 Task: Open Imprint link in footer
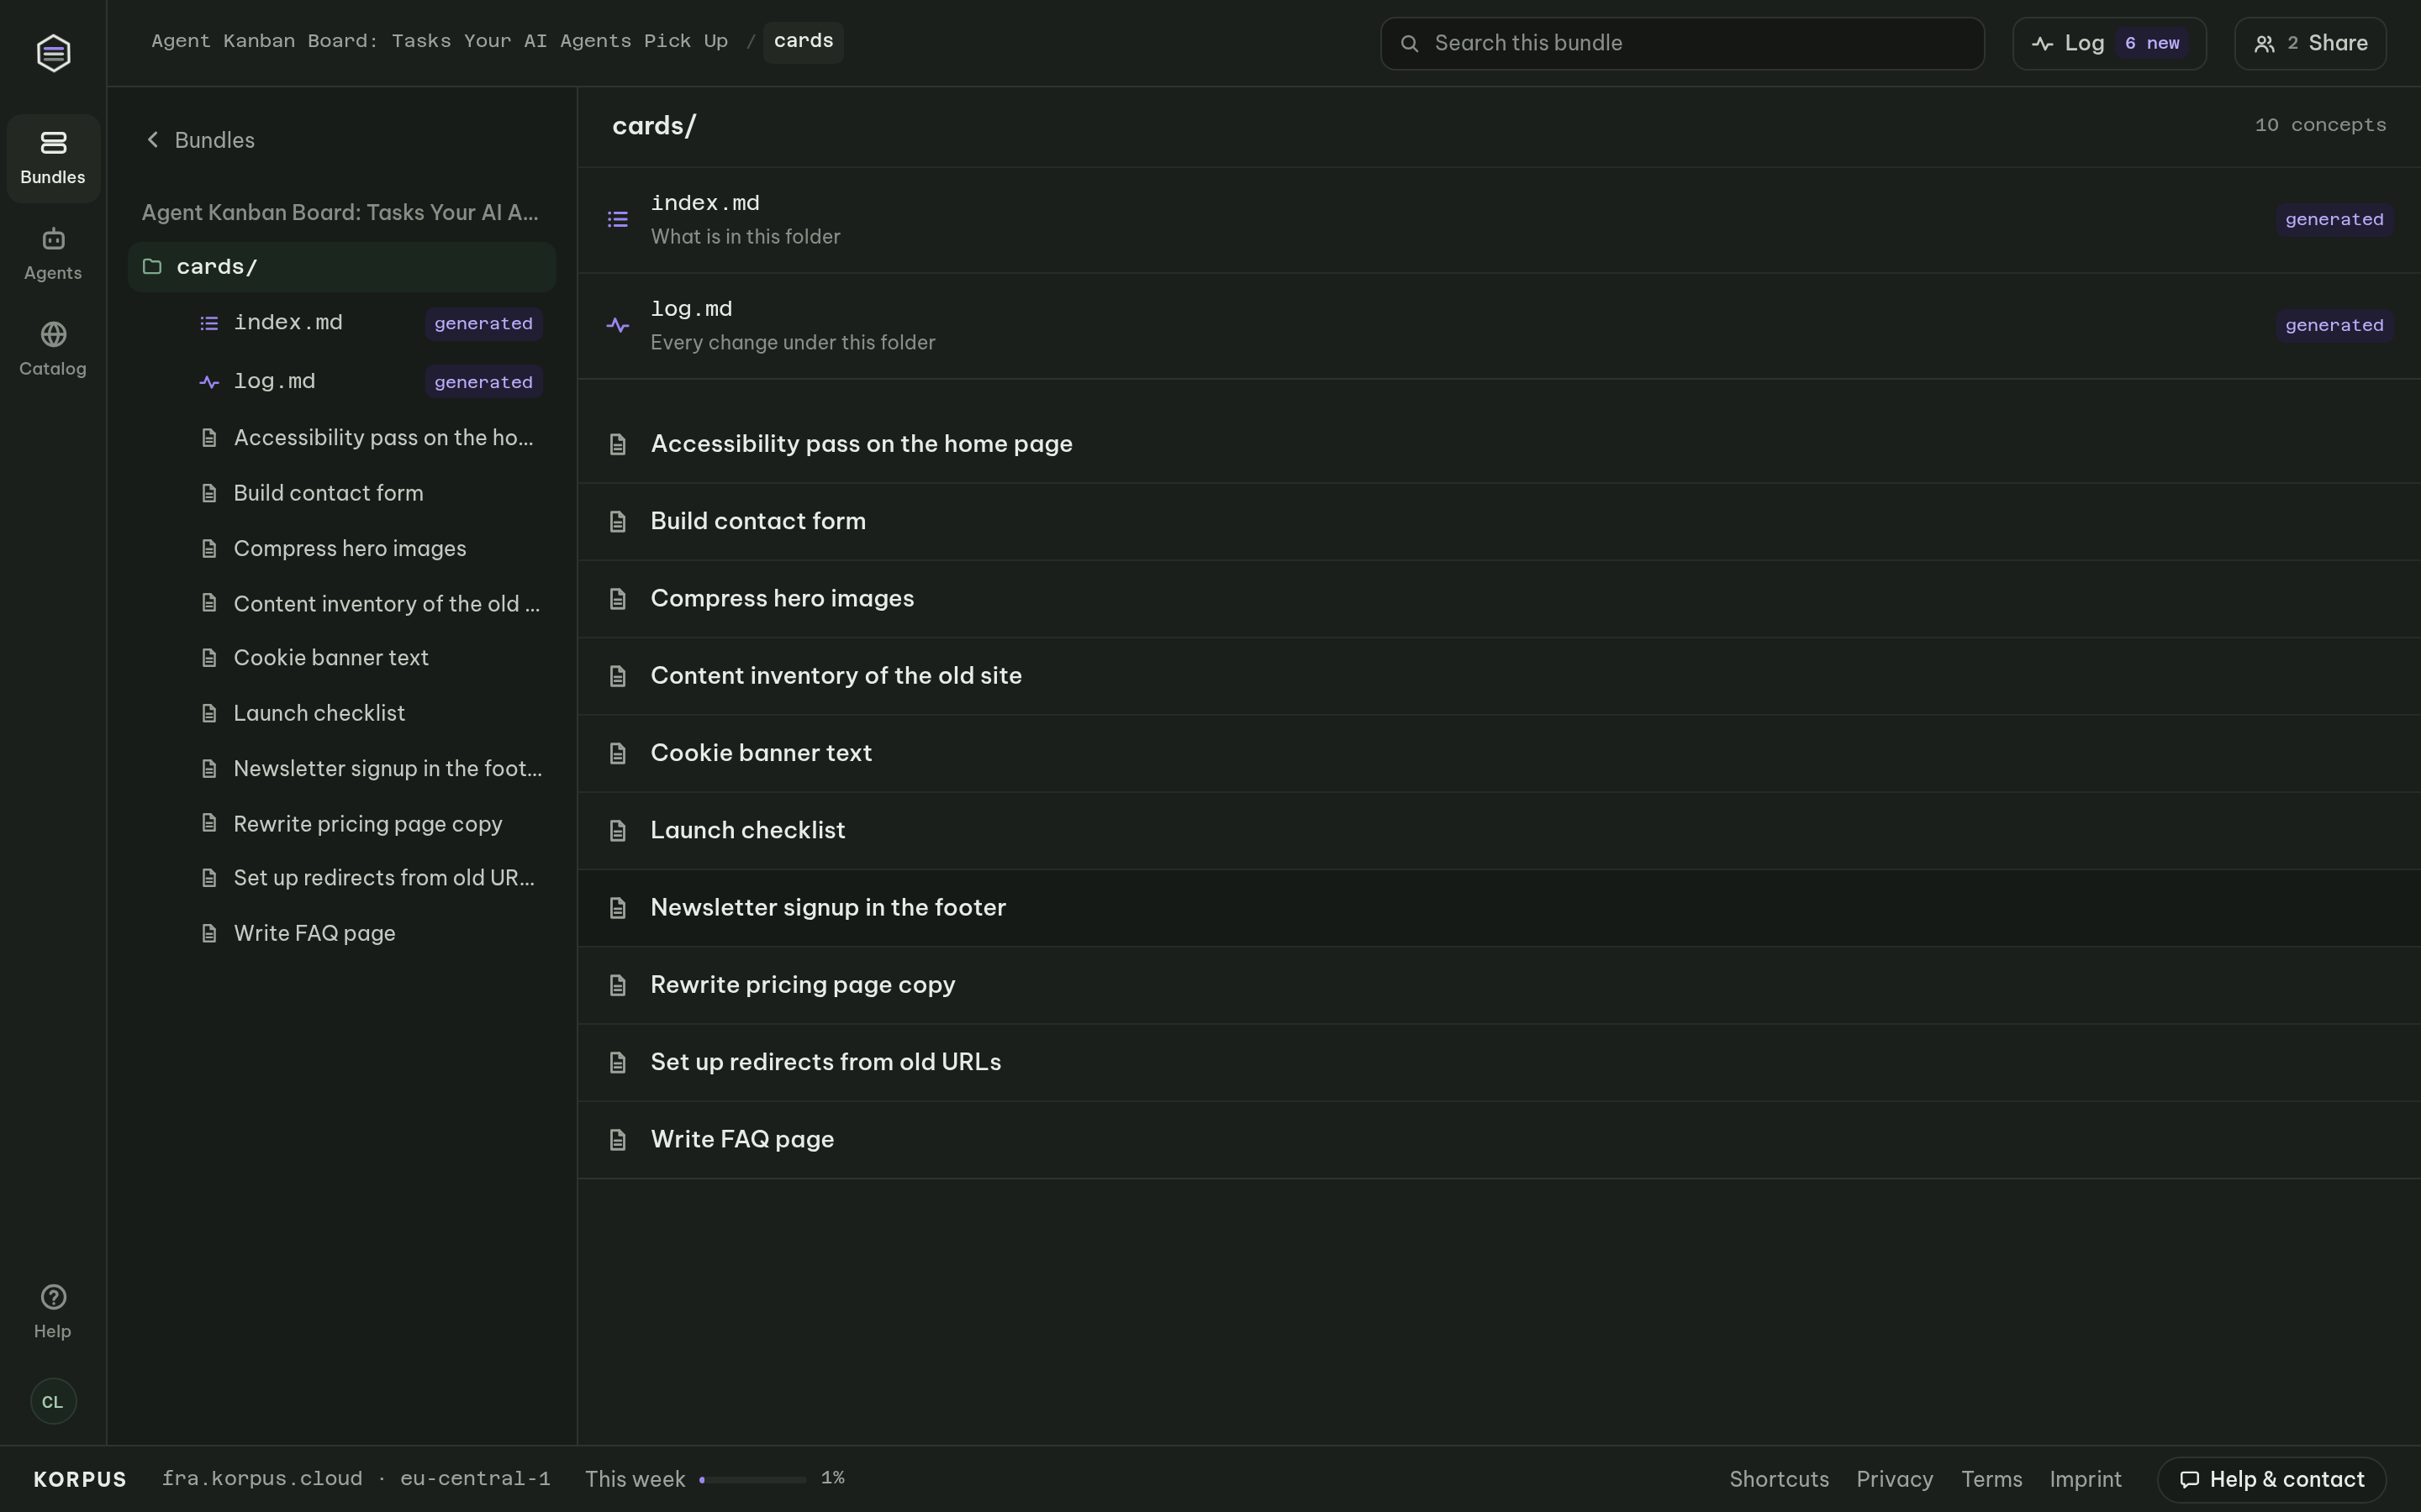pyautogui.click(x=2085, y=1479)
